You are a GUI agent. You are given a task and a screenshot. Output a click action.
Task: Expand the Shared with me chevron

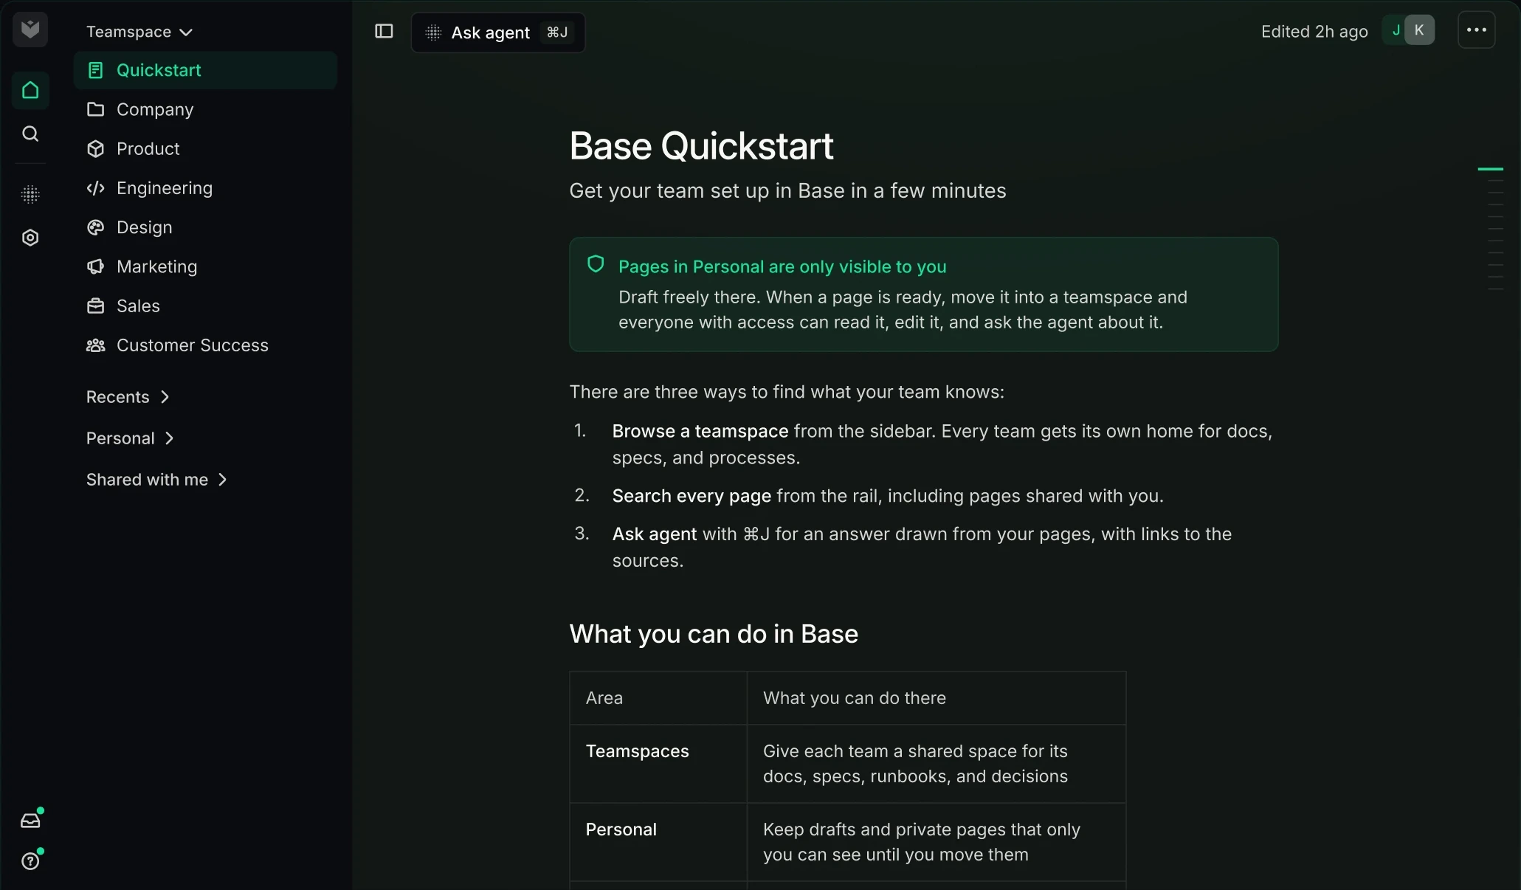pos(222,480)
